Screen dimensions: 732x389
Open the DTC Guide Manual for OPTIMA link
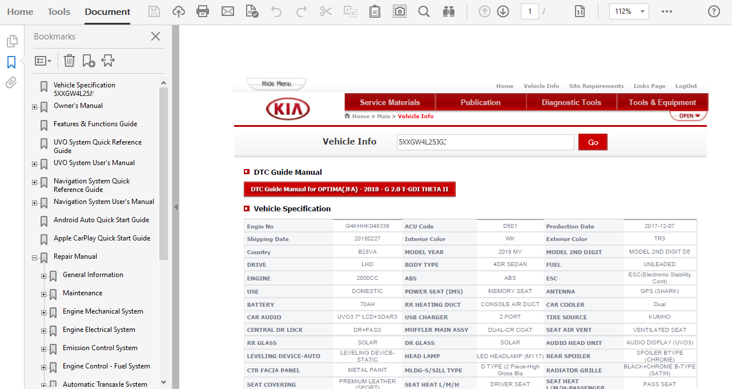click(349, 189)
